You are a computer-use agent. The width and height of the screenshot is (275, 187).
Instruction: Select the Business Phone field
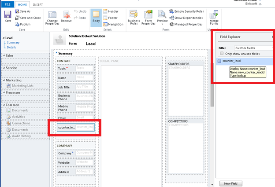[x=76, y=97]
